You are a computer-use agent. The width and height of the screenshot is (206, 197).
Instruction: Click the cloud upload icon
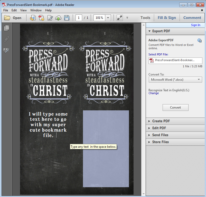point(58,18)
